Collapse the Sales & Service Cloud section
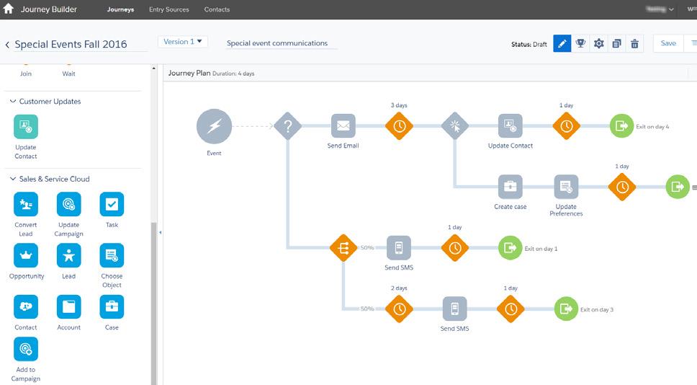Image resolution: width=697 pixels, height=385 pixels. (13, 179)
